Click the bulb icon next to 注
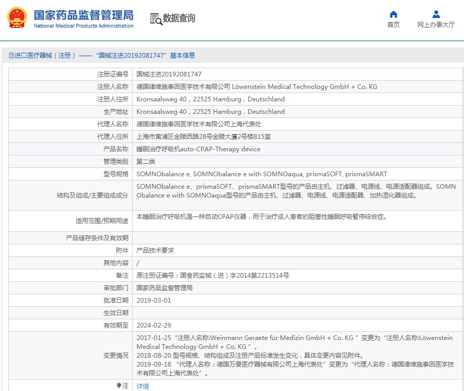The height and width of the screenshot is (391, 464). tap(119, 385)
